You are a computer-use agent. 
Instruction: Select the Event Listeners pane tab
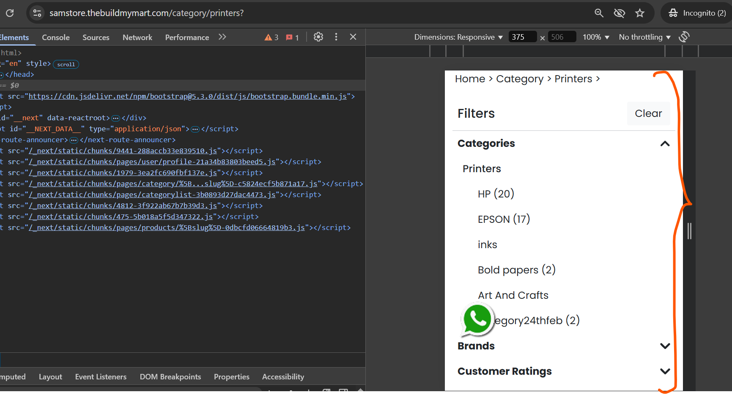coord(101,377)
